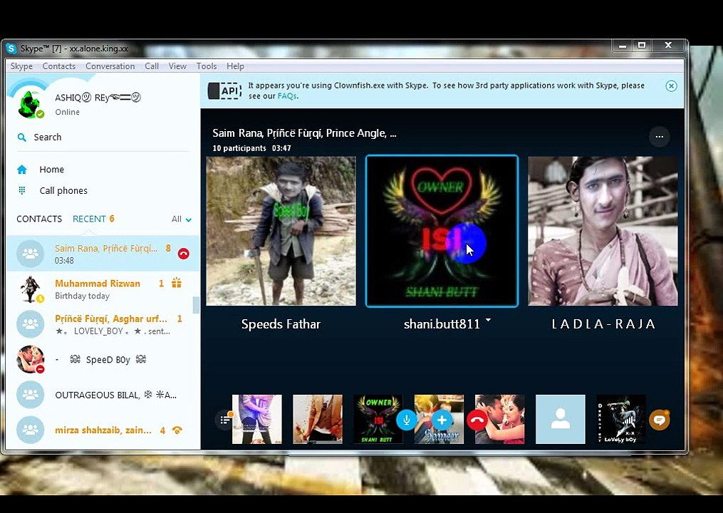The height and width of the screenshot is (513, 723).
Task: Open SpeeD B0y contact
Action: (x=103, y=359)
